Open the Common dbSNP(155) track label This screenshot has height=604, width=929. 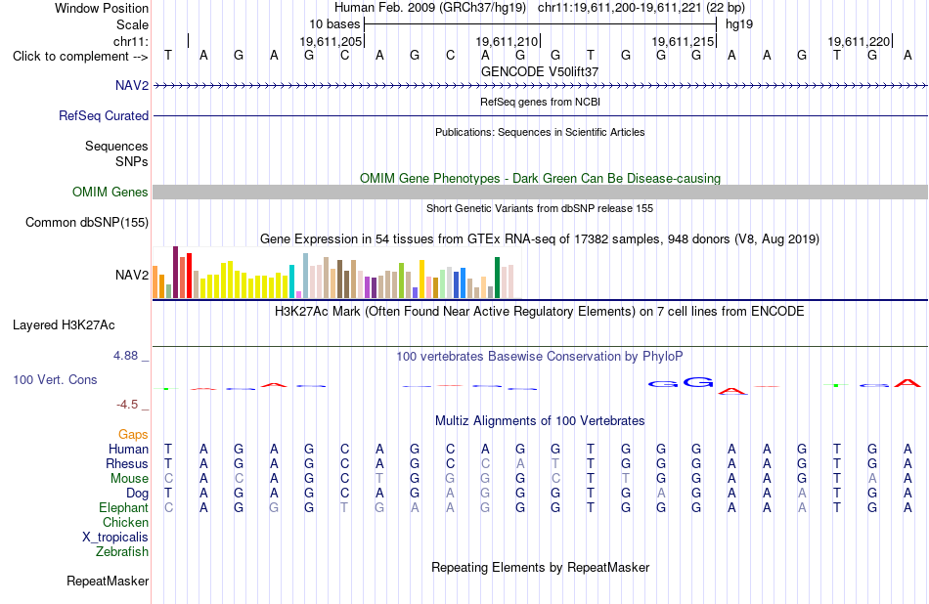(87, 222)
